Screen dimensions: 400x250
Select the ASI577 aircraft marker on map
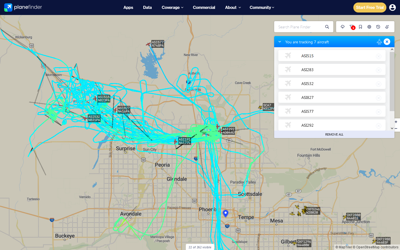(148, 44)
